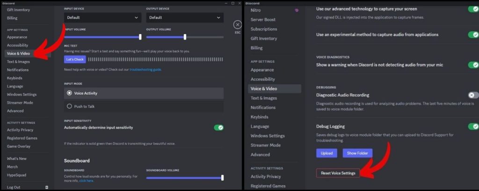
Task: Click the Soundboard Volume slider handle
Action: (222, 177)
